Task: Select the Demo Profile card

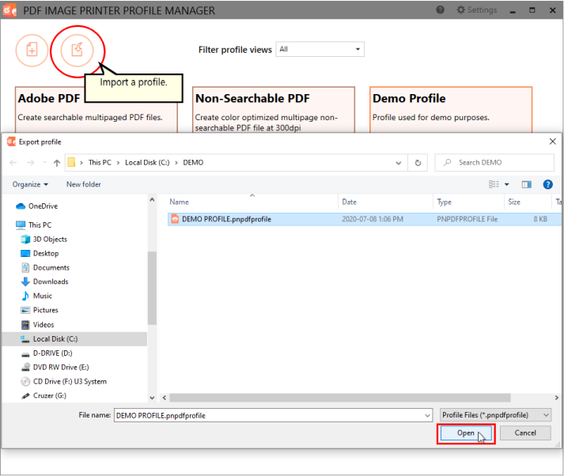Action: 451,110
